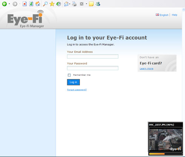Refresh the page with the green arrows icon

pyautogui.click(x=31, y=4)
